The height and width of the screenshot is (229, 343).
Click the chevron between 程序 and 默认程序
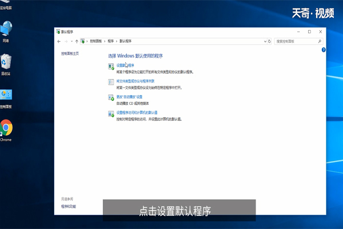[x=117, y=41]
